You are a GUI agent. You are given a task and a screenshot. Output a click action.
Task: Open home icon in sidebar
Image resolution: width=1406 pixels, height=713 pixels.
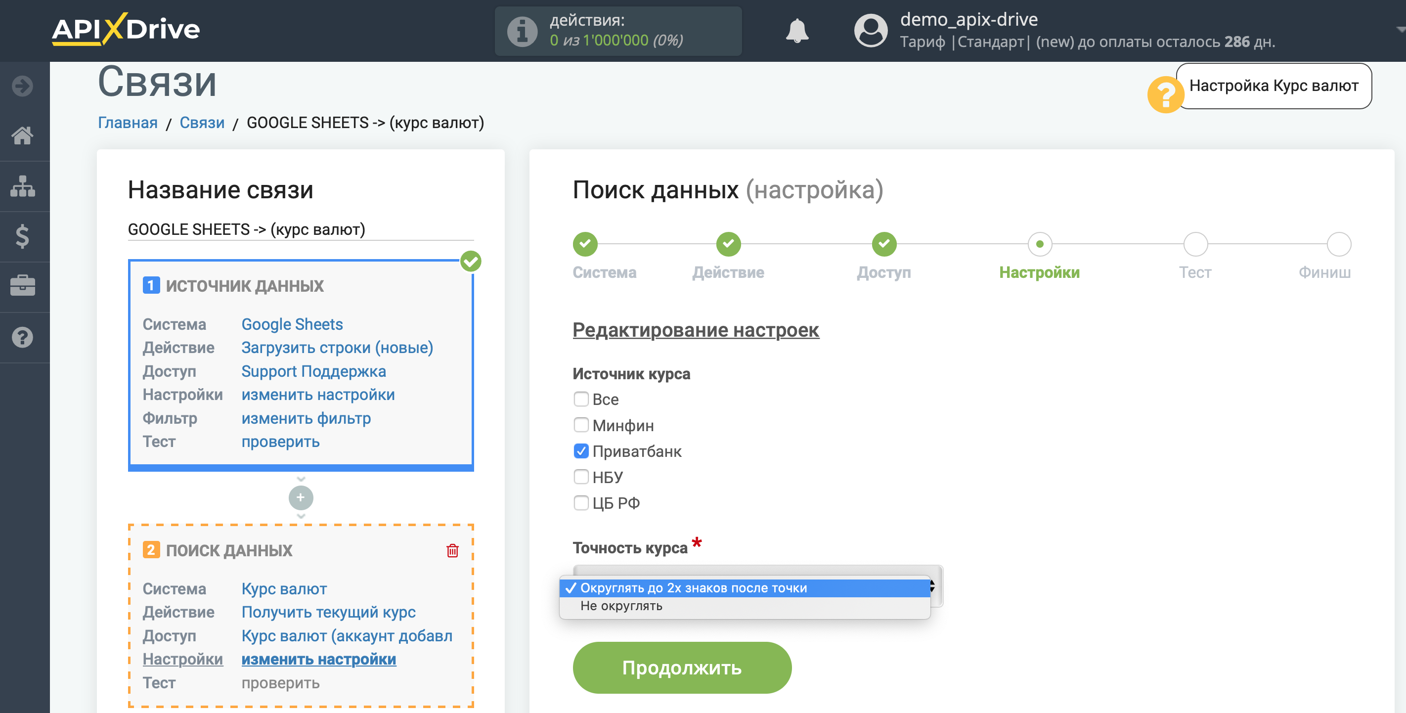point(22,135)
